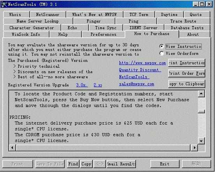
Task: Click the text 'The Purchased (Registered) Version'
Action: pos(48,61)
